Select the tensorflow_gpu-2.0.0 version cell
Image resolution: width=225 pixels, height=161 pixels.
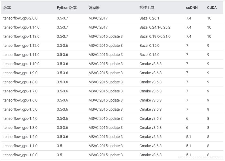(20, 18)
